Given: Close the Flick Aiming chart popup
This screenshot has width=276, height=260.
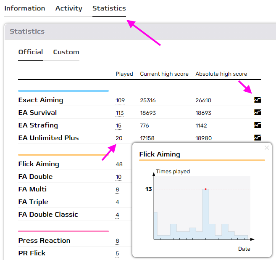Looking at the screenshot, I should point(266,148).
